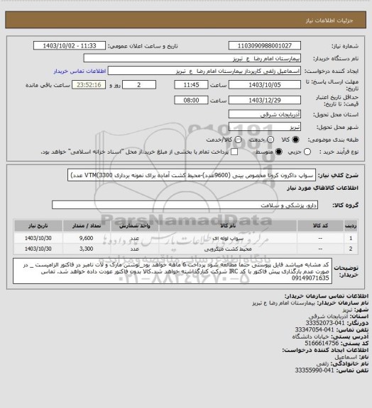
Task: Click the need date in row 1
Action: pos(38,238)
